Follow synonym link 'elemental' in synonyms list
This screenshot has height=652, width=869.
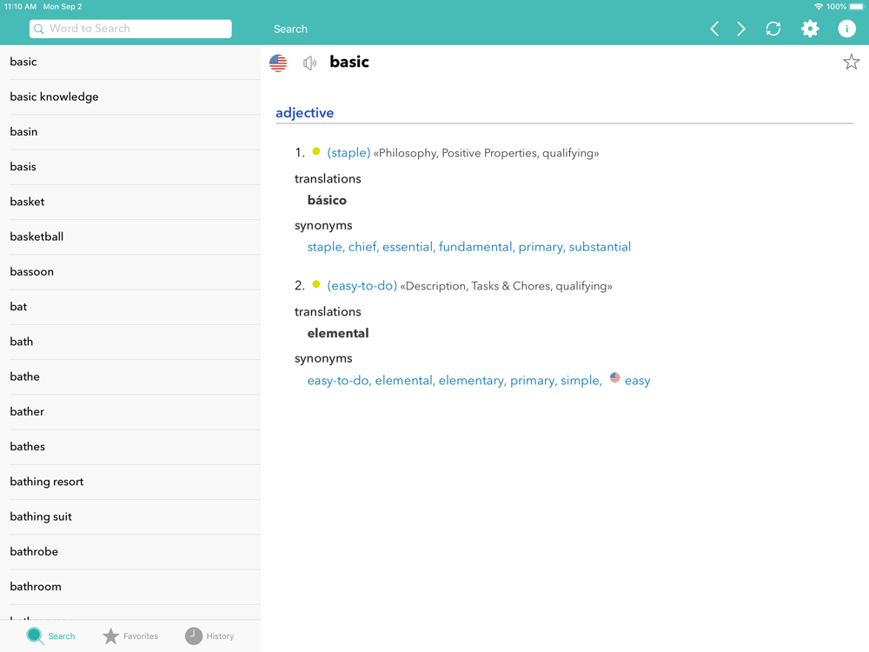pyautogui.click(x=404, y=381)
